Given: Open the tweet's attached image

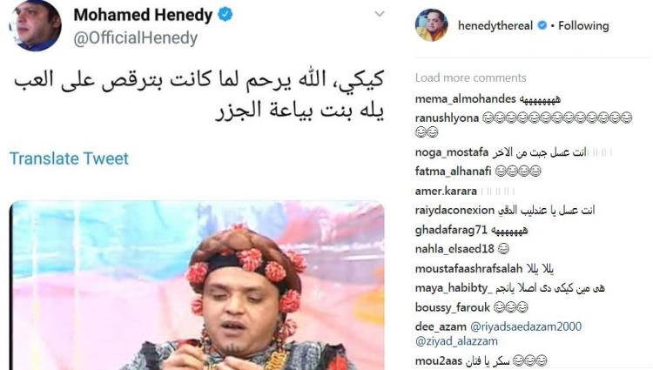Looking at the screenshot, I should (x=197, y=286).
